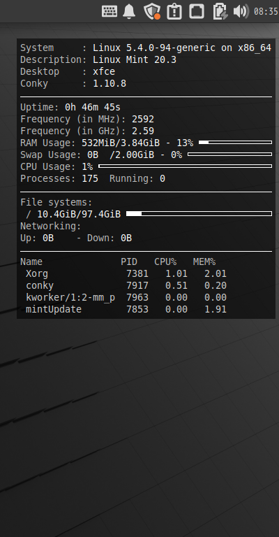Click PID '7917' of conky

[x=137, y=285]
